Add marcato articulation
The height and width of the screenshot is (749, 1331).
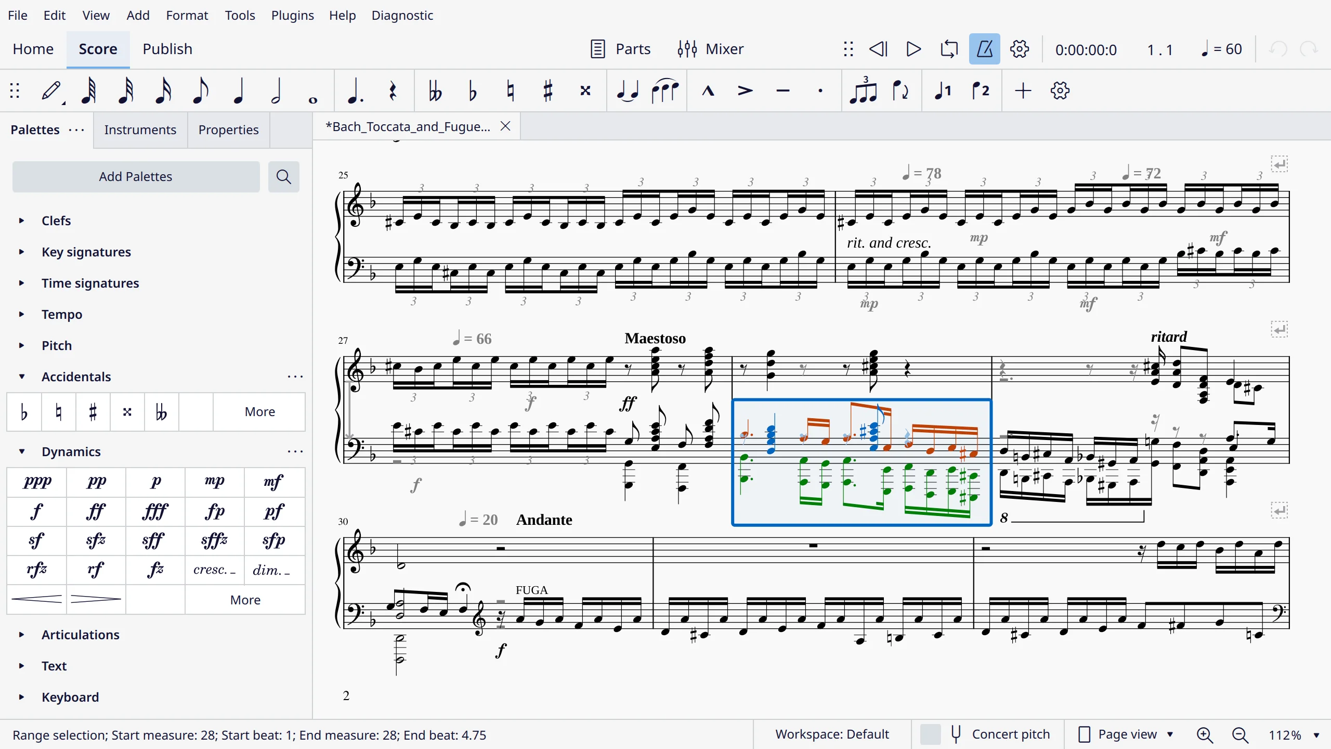[x=708, y=91]
